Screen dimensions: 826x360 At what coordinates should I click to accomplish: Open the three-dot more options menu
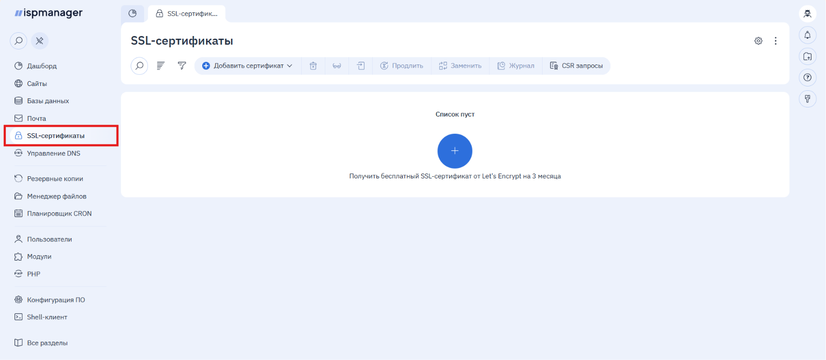point(775,41)
